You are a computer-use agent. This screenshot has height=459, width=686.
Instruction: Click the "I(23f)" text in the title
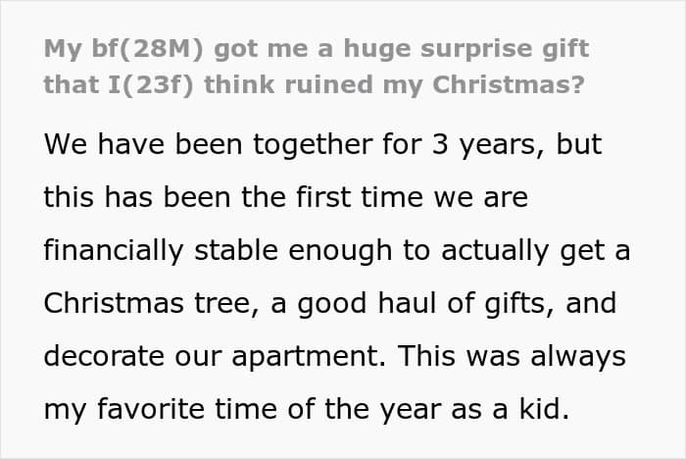point(150,85)
